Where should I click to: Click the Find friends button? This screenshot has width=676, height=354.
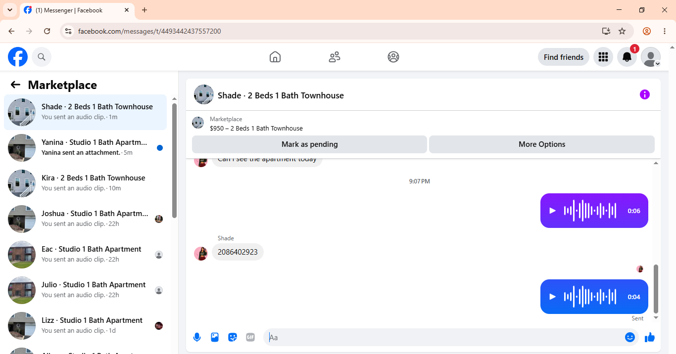click(564, 57)
